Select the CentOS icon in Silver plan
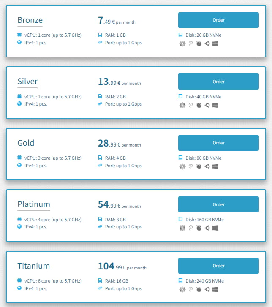272x307 pixels. tap(182, 105)
